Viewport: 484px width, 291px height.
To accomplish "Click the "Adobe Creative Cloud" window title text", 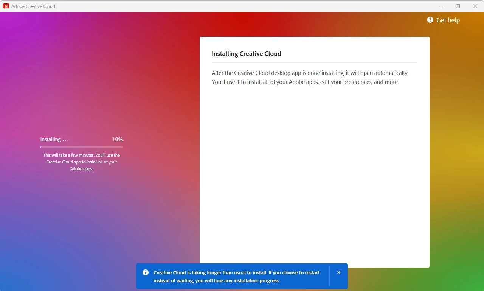I will (33, 6).
